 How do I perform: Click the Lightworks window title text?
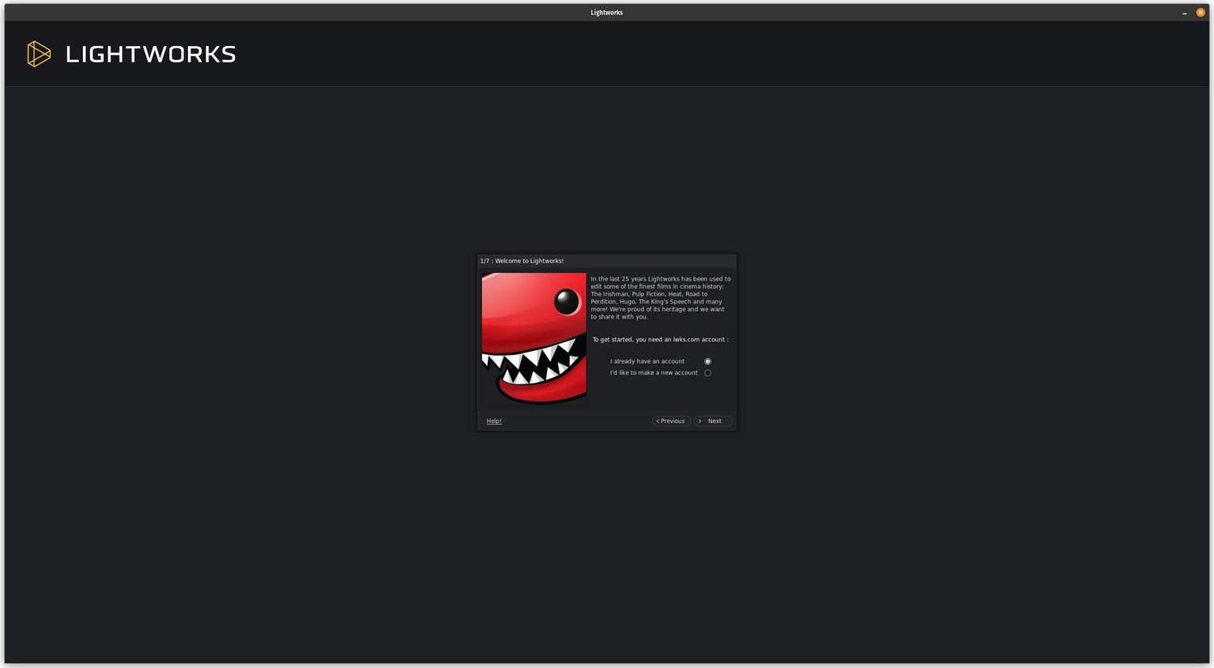click(606, 12)
